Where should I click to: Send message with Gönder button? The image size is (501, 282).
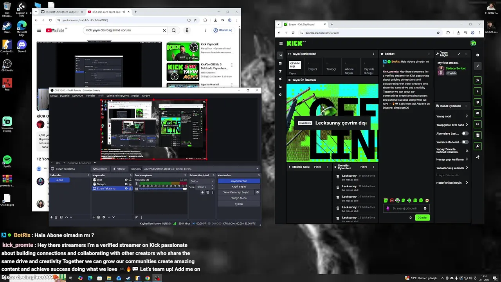click(422, 217)
